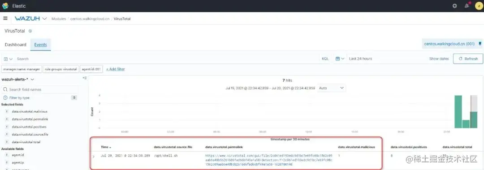Click the /opt/shell.sh cell
Viewport: 484px width, 170px height.
tap(165, 156)
